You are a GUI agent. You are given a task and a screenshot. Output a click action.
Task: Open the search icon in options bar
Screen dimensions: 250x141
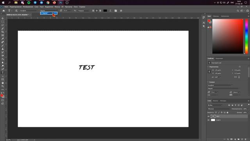[x=238, y=11]
